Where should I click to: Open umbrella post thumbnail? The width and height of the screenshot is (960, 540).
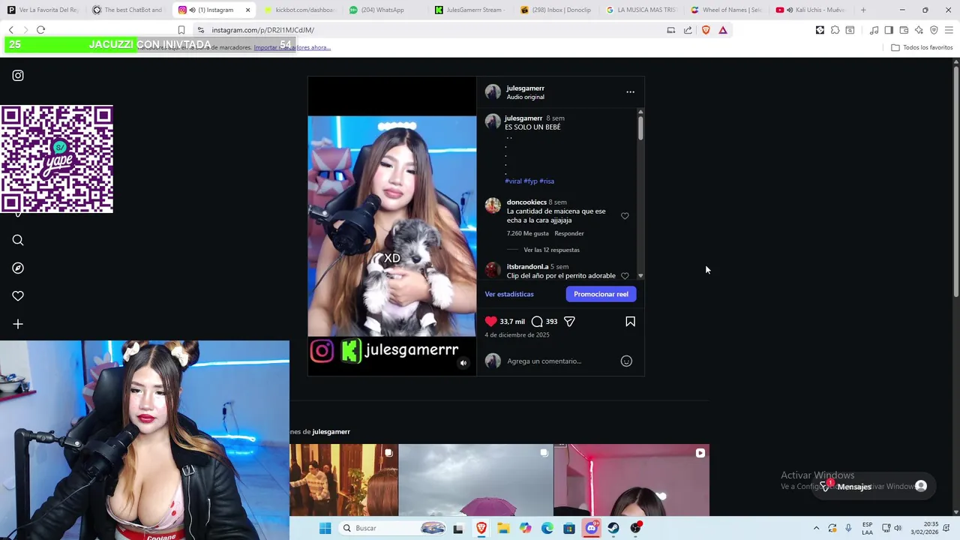[475, 480]
